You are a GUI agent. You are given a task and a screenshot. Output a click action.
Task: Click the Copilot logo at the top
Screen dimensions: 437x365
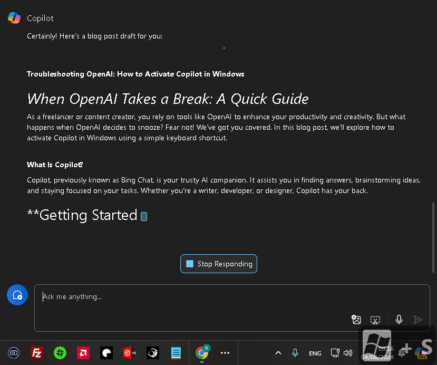14,18
